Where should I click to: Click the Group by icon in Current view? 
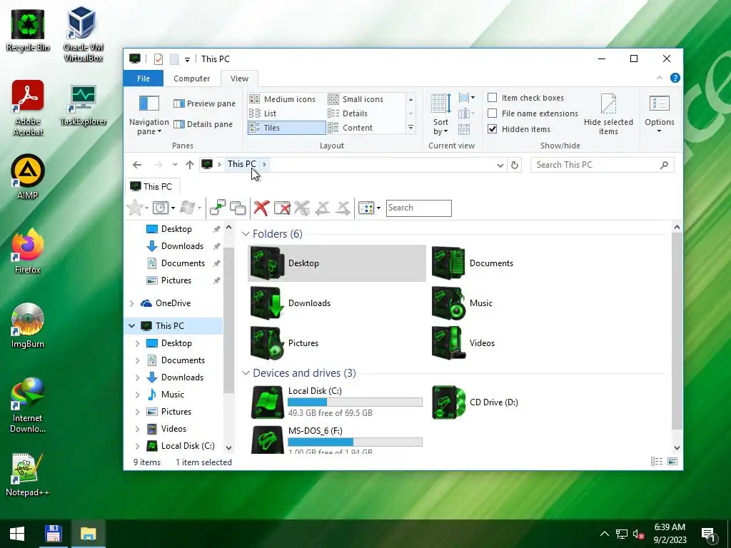click(467, 98)
